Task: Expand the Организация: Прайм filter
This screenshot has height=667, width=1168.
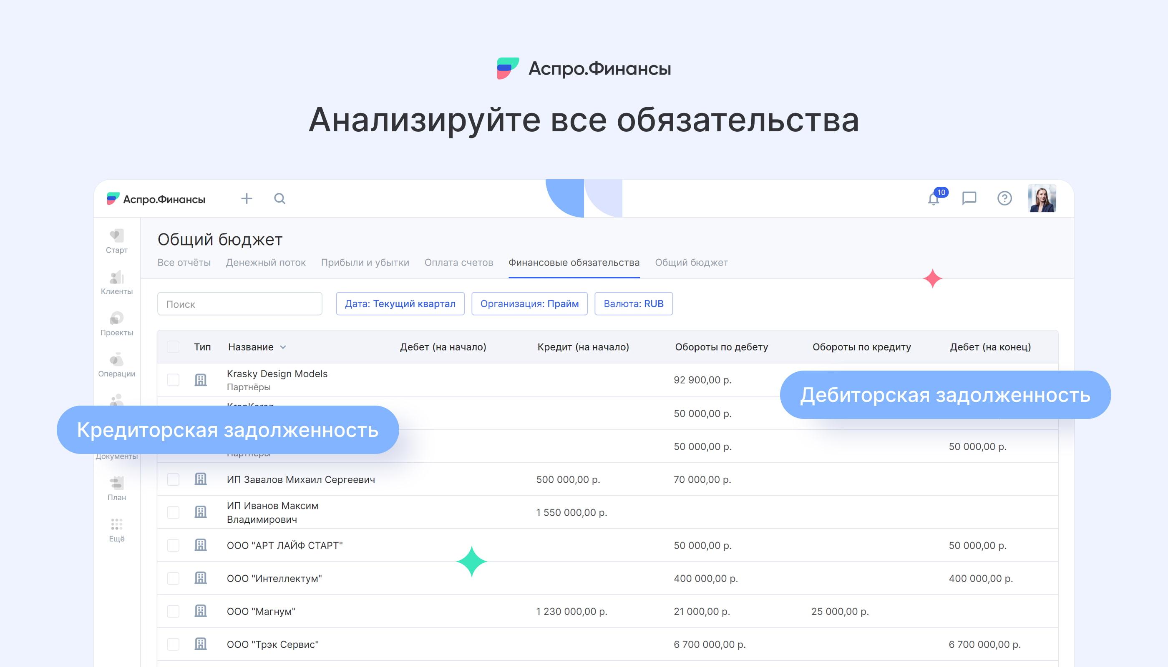Action: 529,304
